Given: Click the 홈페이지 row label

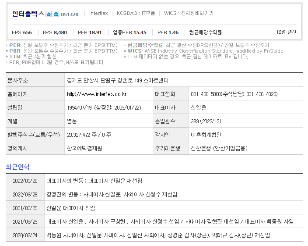Looking at the screenshot, I should pyautogui.click(x=17, y=94).
